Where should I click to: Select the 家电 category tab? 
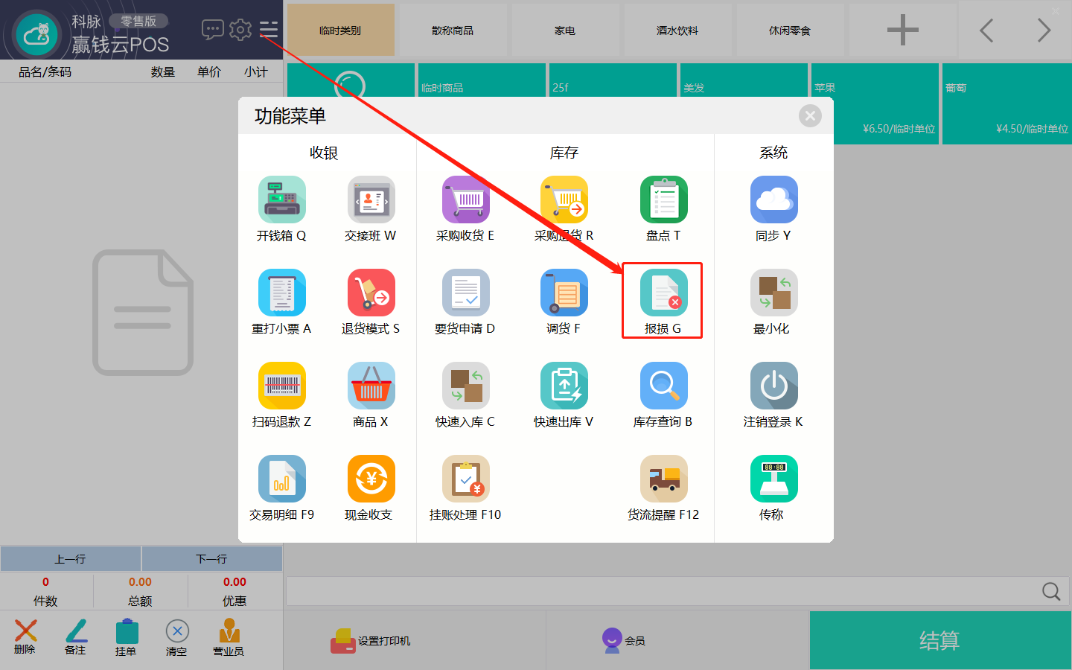click(565, 30)
